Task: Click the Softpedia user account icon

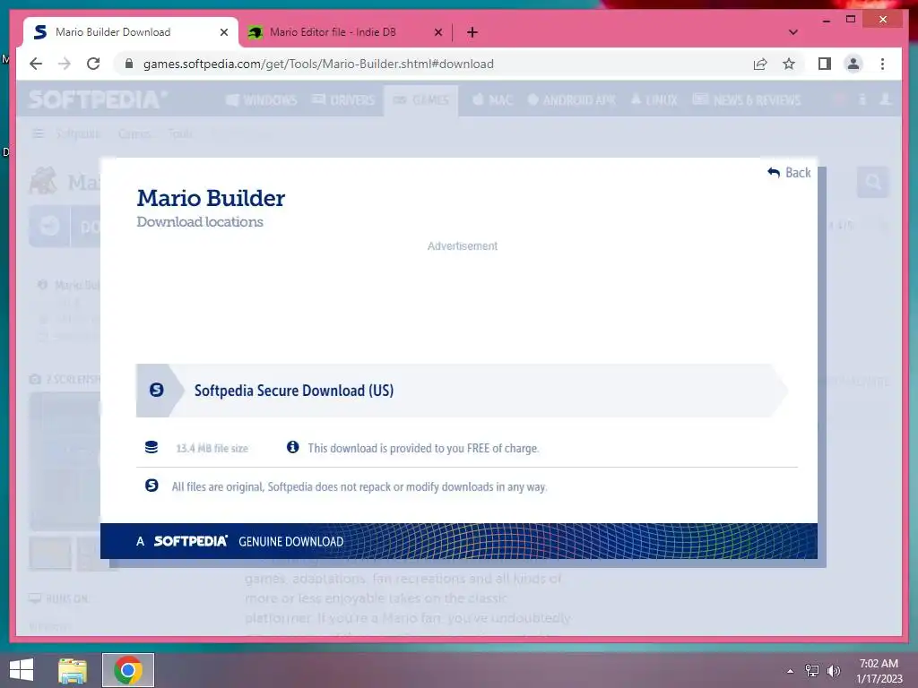Action: (885, 99)
